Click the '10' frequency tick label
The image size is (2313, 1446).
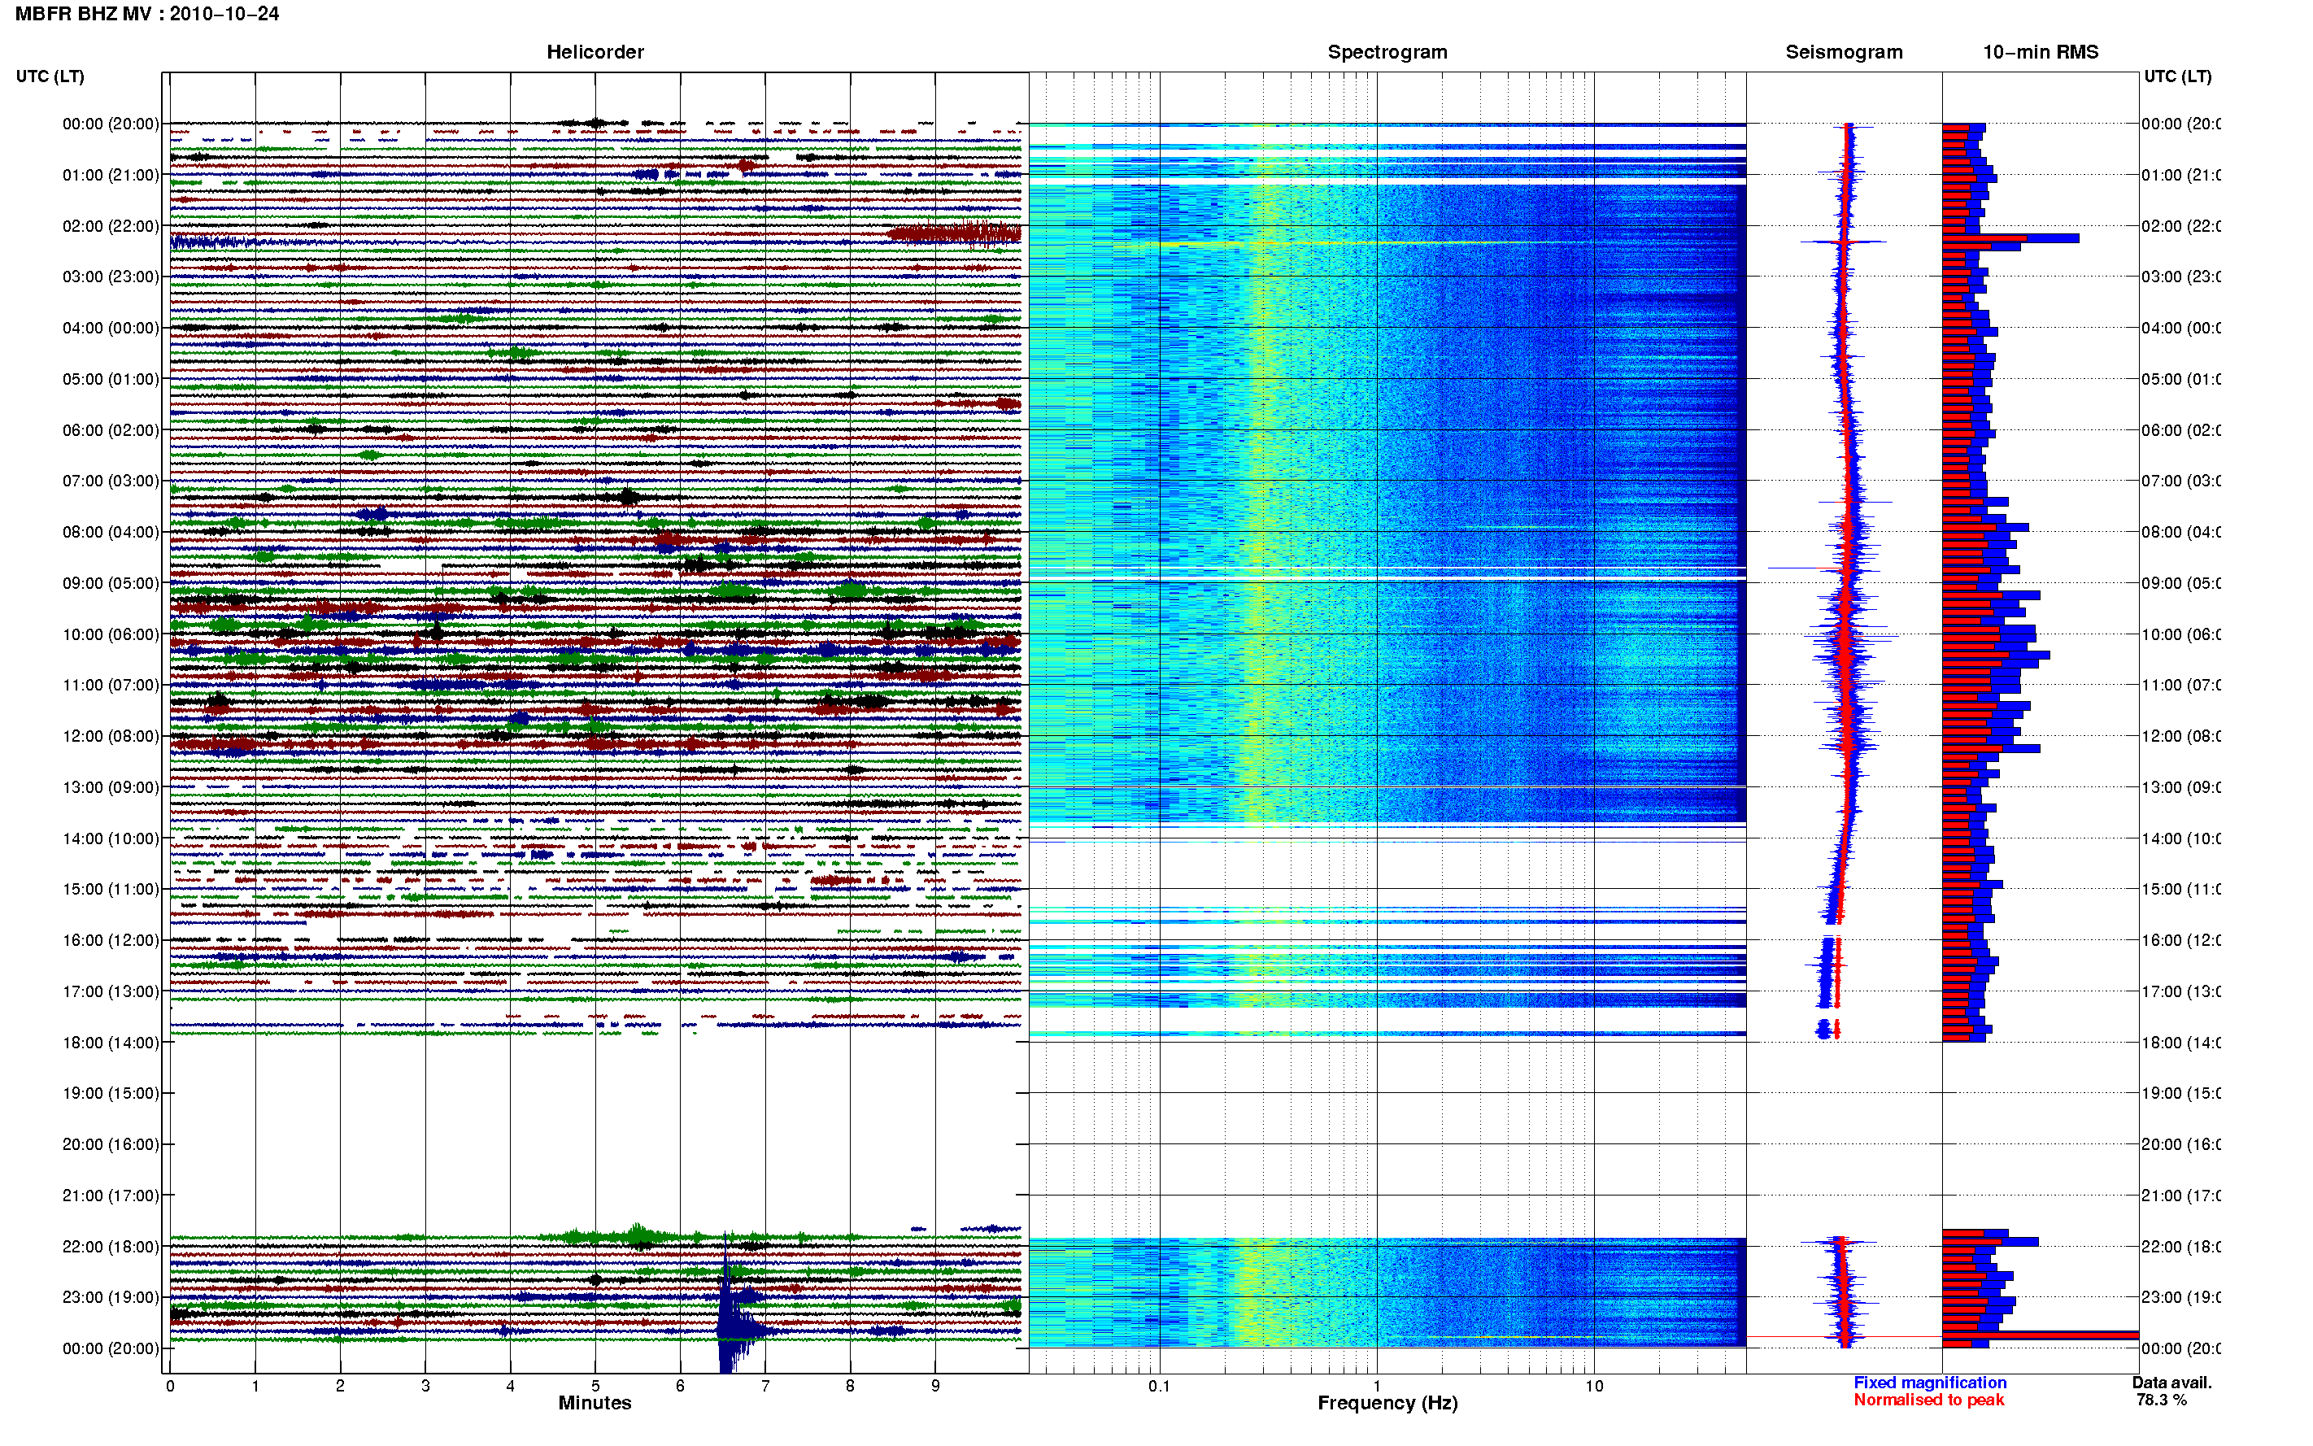tap(1594, 1386)
